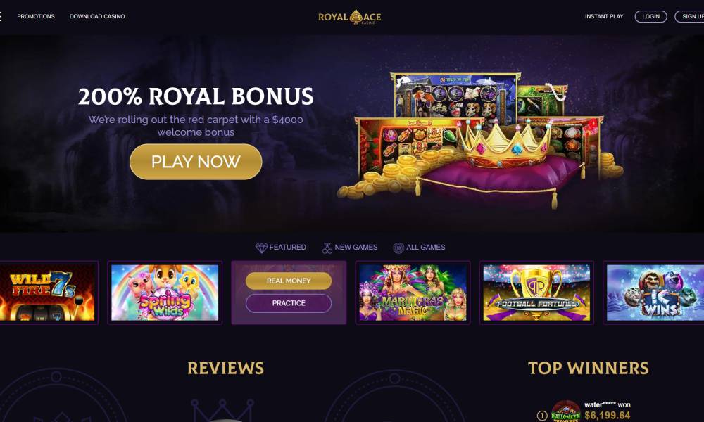Open Icy Wins game thumbnail
704x422 pixels.
pos(655,293)
